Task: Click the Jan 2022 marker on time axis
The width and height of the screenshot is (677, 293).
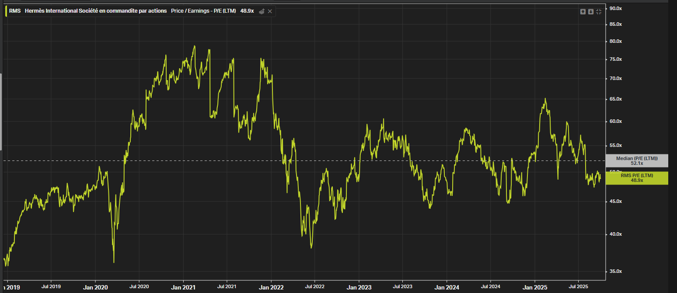Action: (x=271, y=287)
